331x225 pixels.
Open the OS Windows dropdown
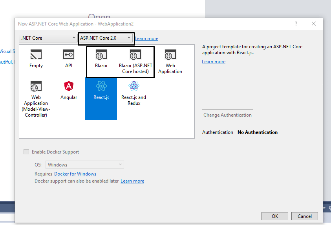pyautogui.click(x=85, y=165)
